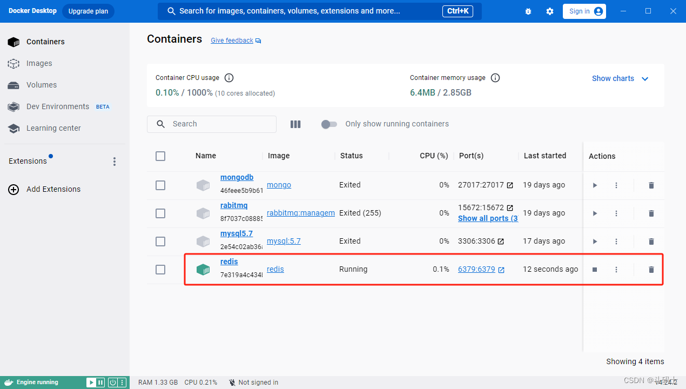This screenshot has height=389, width=686.
Task: Open mongodb port 27017 external link icon
Action: (x=510, y=185)
